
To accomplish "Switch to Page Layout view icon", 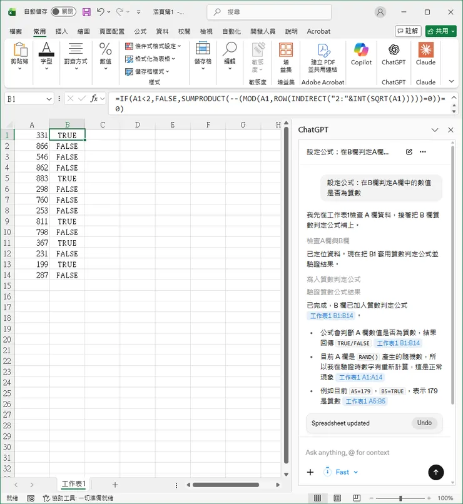I will pyautogui.click(x=337, y=498).
